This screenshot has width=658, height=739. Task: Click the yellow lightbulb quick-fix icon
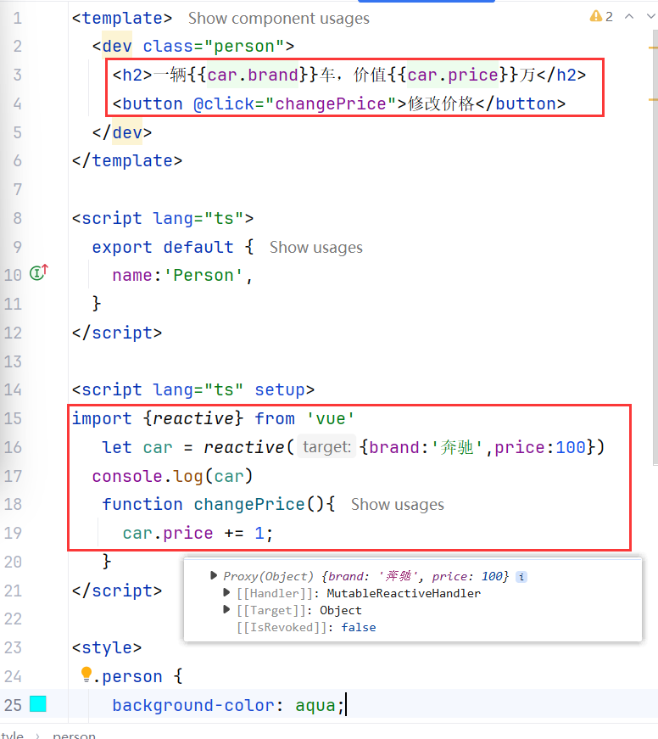pyautogui.click(x=86, y=675)
